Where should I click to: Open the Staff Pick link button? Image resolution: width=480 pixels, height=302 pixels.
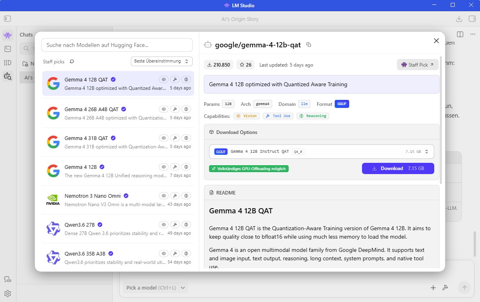[417, 65]
